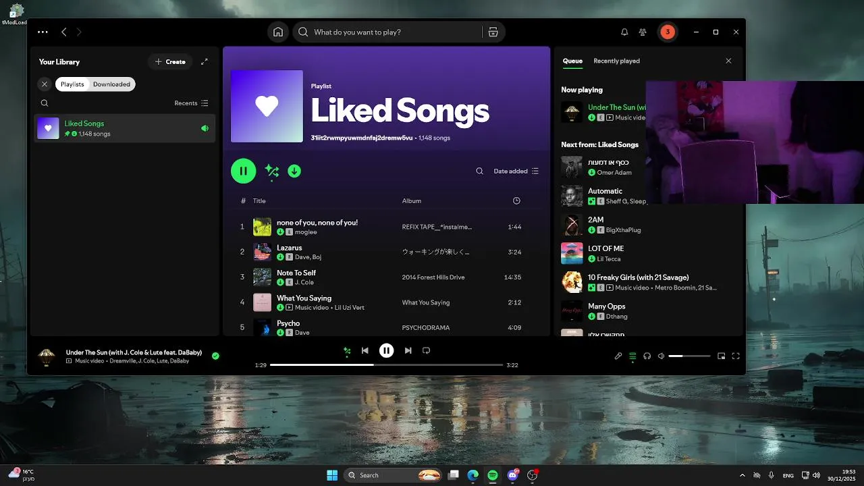Expand Your Library to full view
The width and height of the screenshot is (864, 486).
pyautogui.click(x=205, y=61)
